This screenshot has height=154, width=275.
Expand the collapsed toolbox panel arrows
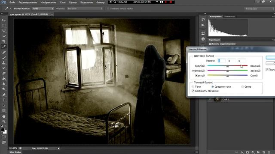point(2,13)
